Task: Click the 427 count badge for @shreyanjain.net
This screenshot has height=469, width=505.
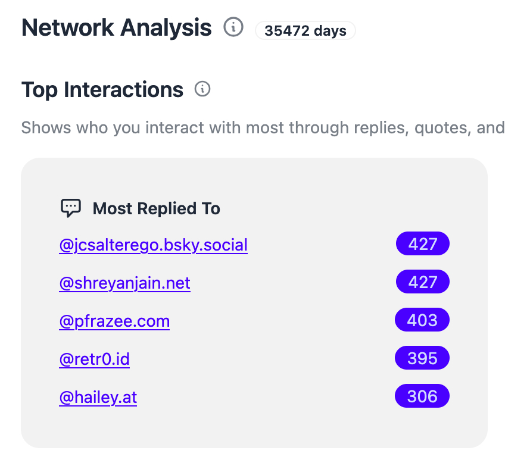Action: coord(422,282)
